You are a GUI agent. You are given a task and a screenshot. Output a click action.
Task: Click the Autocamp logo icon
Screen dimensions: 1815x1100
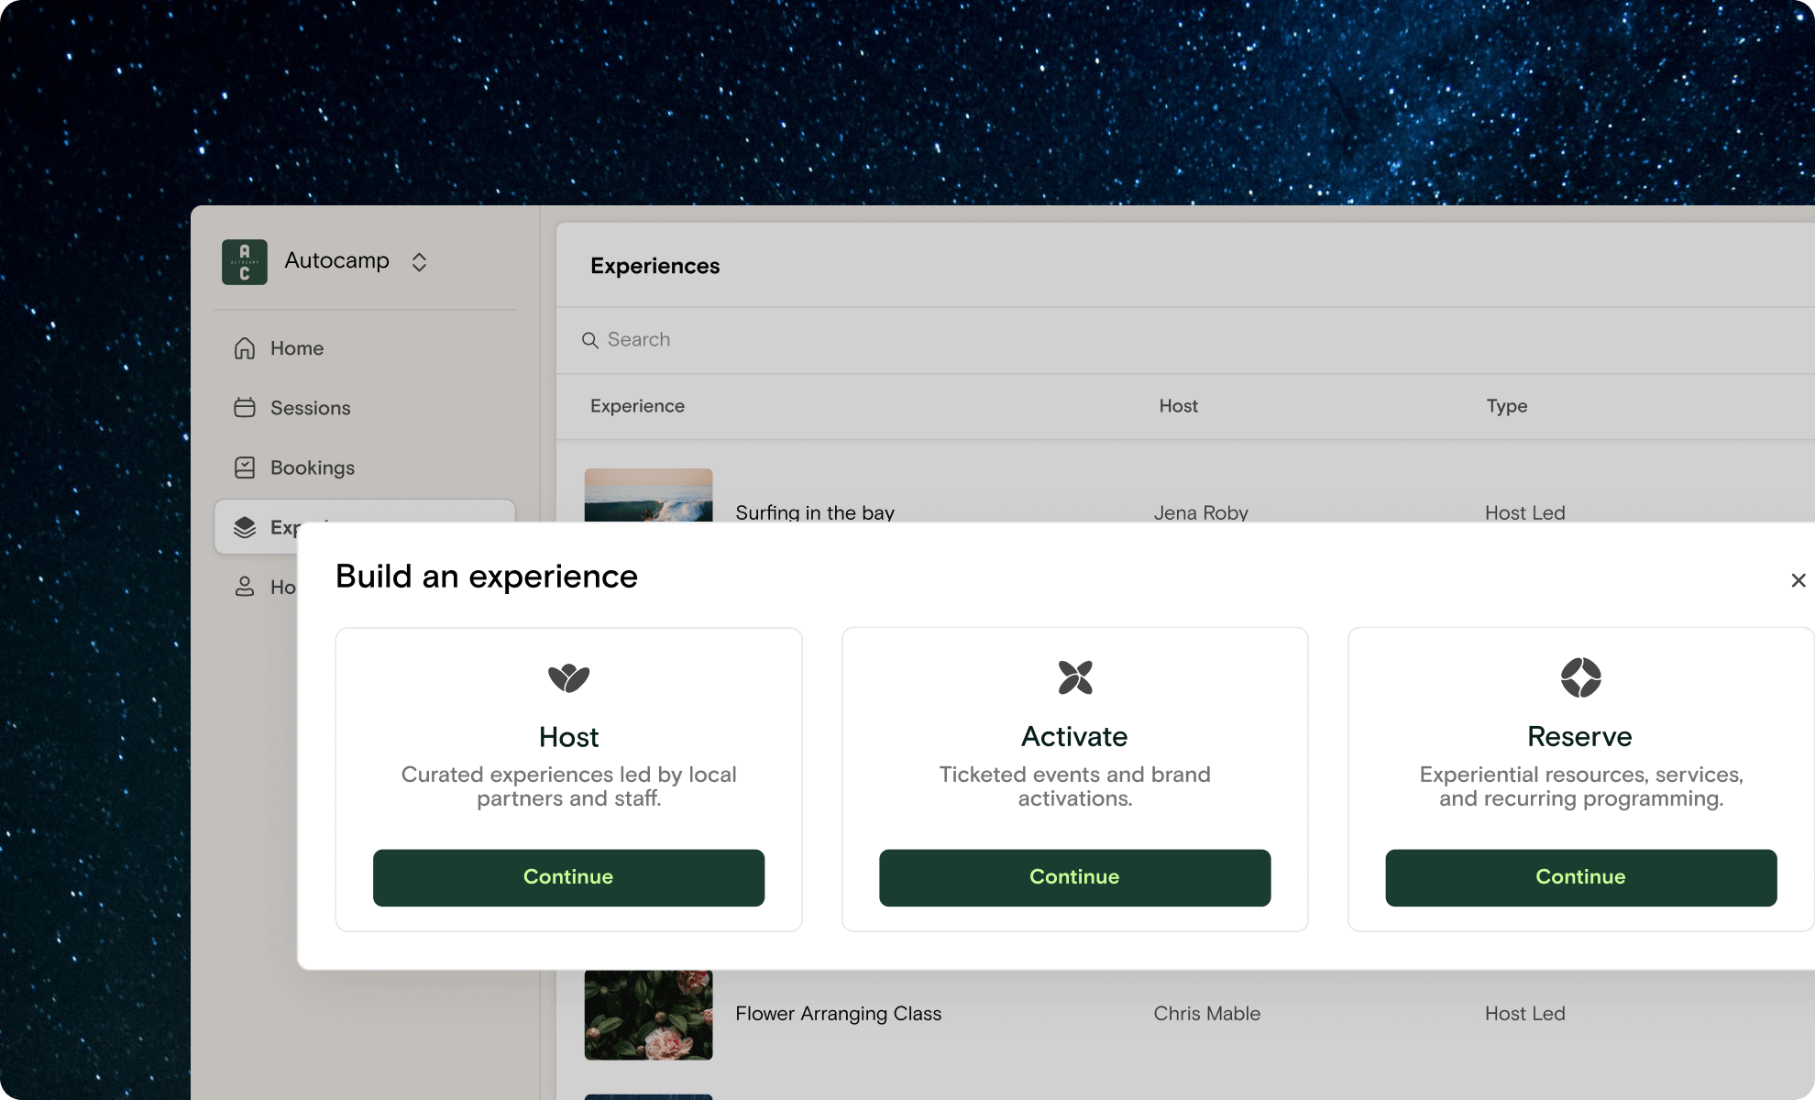(244, 262)
